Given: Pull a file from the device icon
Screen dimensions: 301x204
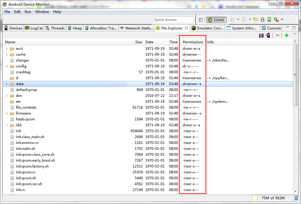Looking at the screenshot, I should pyautogui.click(x=261, y=35).
